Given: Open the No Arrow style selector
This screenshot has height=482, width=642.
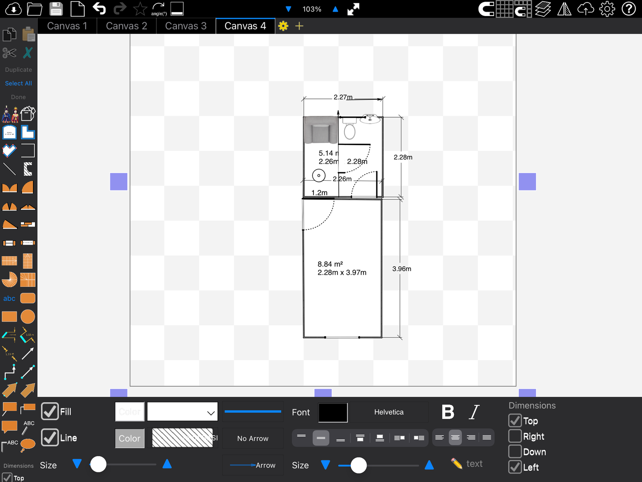Looking at the screenshot, I should (x=252, y=438).
